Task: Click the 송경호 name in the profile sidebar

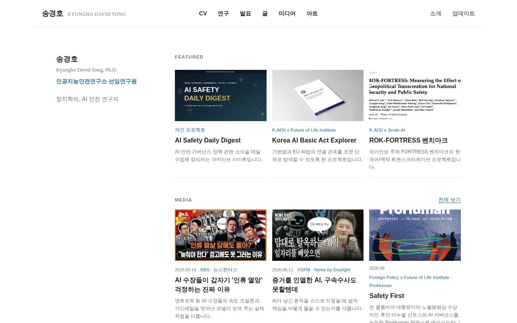Action: (x=67, y=59)
